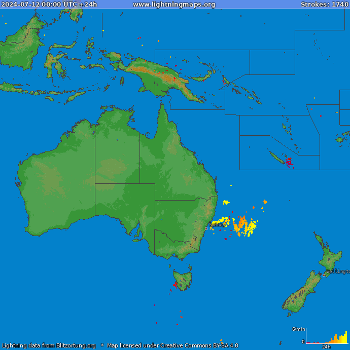Click the Sydney city marker square
The image size is (350, 350).
205,228
